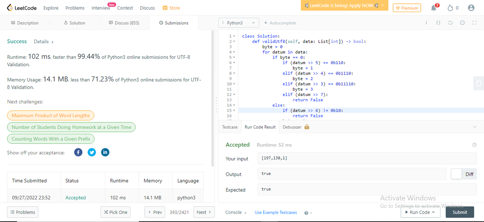
Task: Open Maximum Product of Word Lengths challenge
Action: click(51, 116)
